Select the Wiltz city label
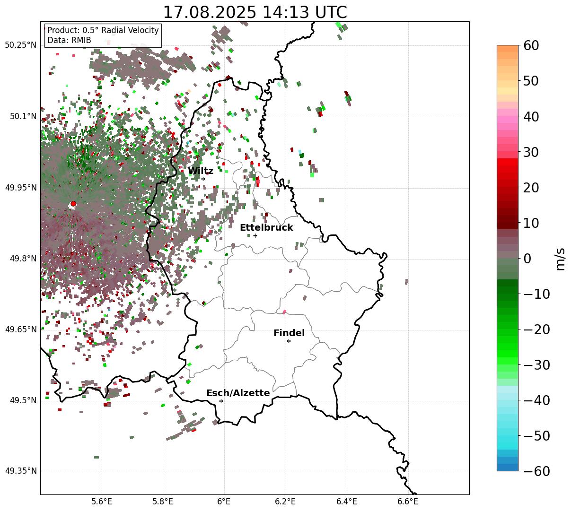 [201, 171]
